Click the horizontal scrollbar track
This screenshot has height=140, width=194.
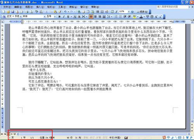104,134
